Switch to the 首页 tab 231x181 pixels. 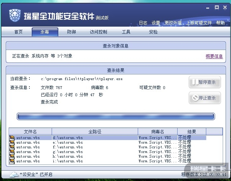pyautogui.click(x=18, y=32)
